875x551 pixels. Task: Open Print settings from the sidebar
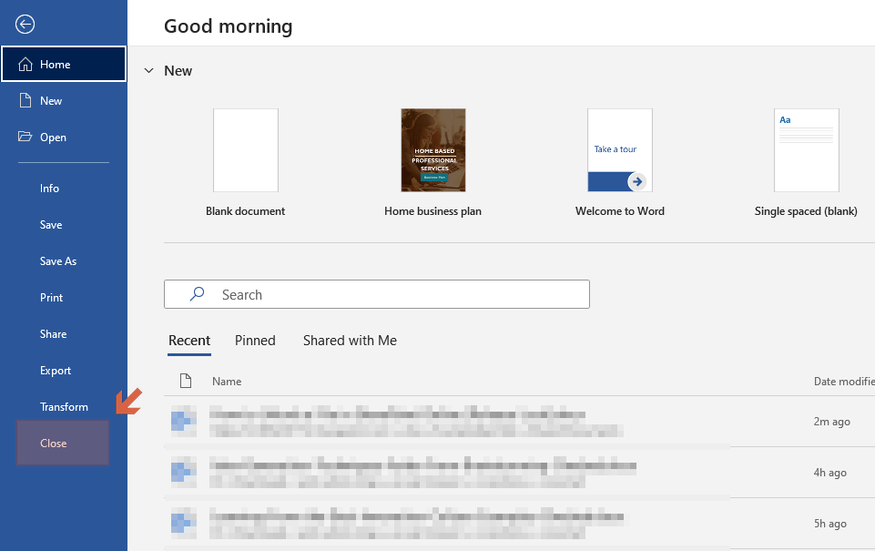click(x=51, y=297)
